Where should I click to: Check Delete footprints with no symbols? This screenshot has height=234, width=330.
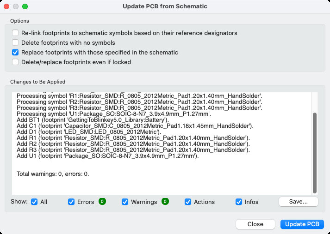16,43
